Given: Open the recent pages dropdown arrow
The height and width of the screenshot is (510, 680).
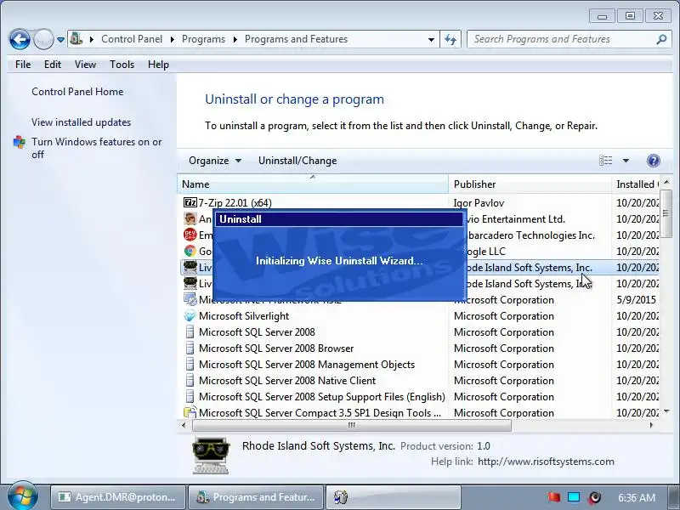Looking at the screenshot, I should click(60, 40).
